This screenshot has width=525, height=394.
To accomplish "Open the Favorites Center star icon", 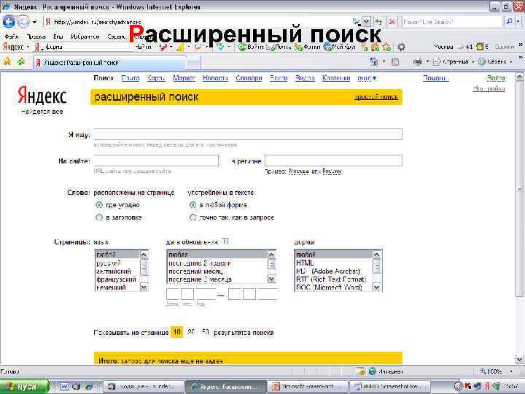I will click(x=7, y=62).
